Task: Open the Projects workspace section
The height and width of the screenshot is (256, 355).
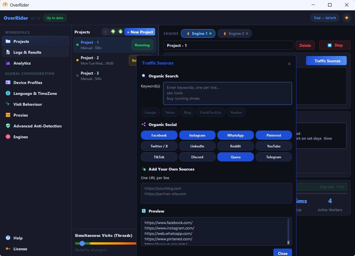Action: tap(35, 41)
